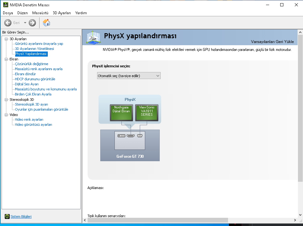Image resolution: width=303 pixels, height=226 pixels.
Task: Click the Forward arrow icon in toolbar
Action: [32, 23]
